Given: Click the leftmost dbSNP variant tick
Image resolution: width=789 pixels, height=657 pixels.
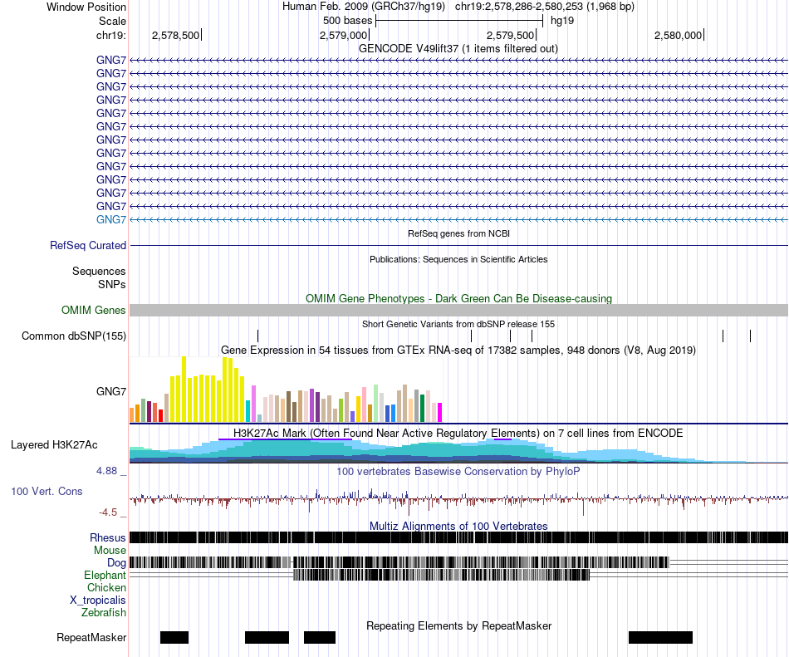Looking at the screenshot, I should coord(257,336).
